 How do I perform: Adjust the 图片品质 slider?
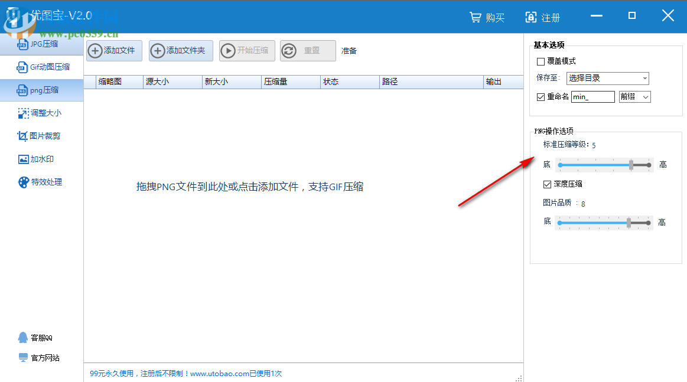coord(604,223)
